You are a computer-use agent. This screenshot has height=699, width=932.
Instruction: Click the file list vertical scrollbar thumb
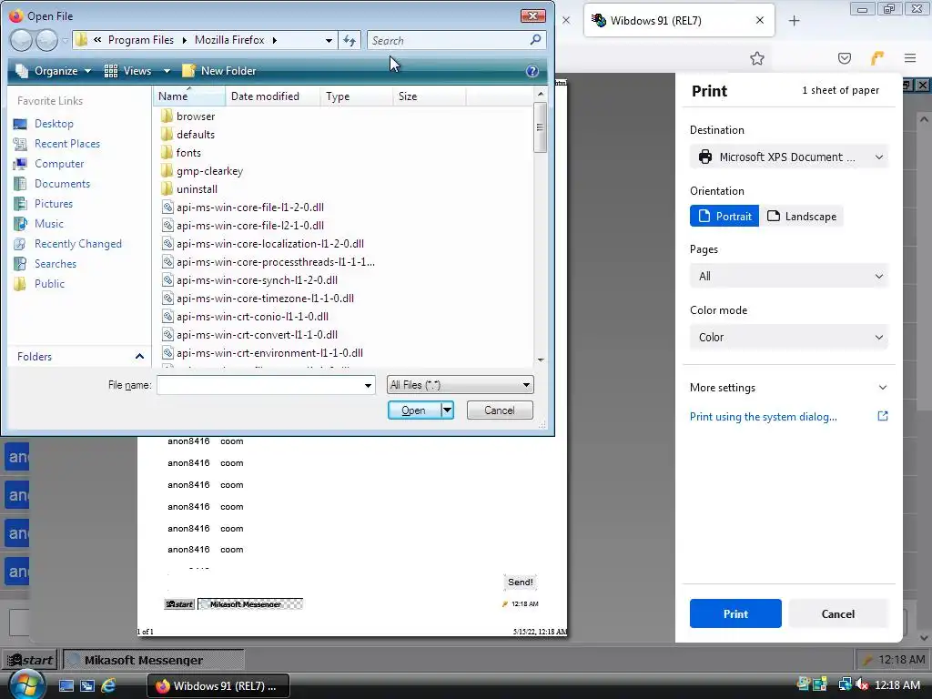(x=540, y=127)
